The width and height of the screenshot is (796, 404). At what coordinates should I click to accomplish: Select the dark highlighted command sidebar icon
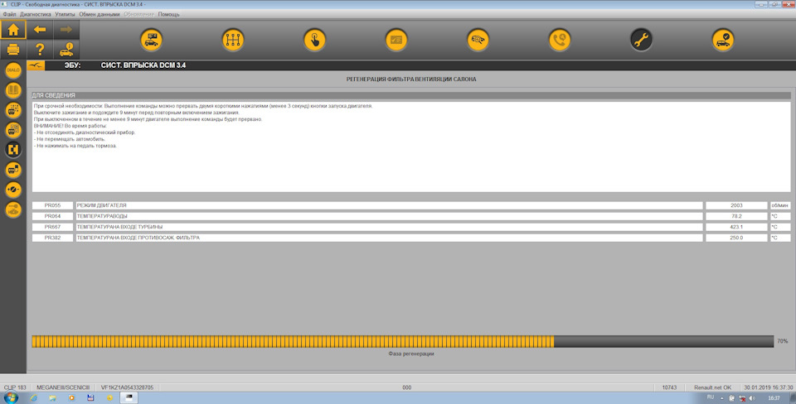tap(13, 150)
